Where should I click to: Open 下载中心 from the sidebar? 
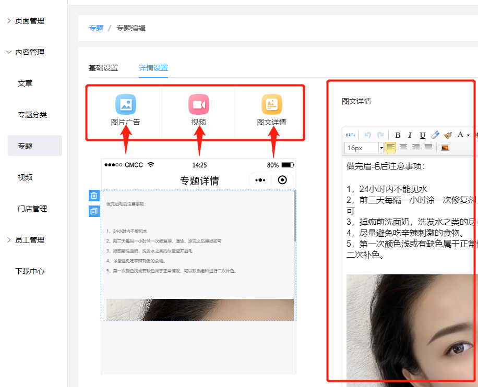[30, 271]
